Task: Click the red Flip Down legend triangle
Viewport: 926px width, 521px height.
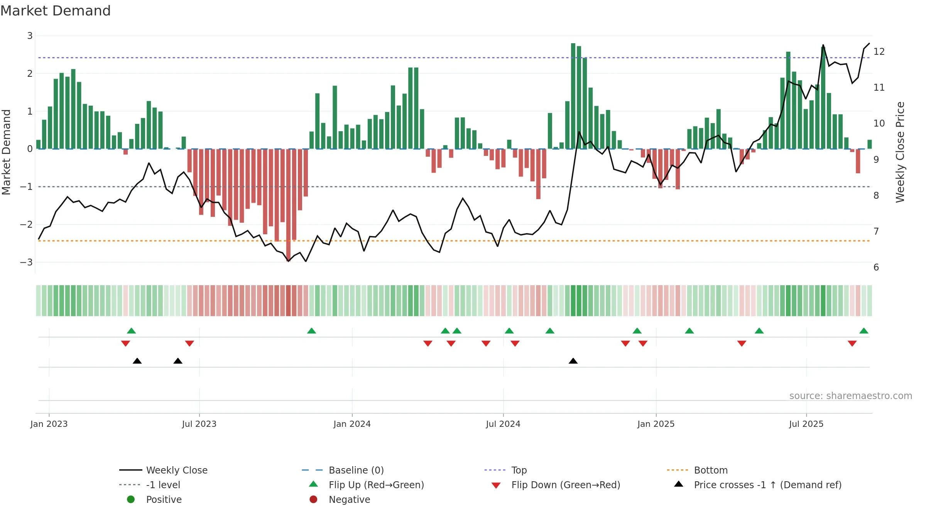Action: point(496,485)
